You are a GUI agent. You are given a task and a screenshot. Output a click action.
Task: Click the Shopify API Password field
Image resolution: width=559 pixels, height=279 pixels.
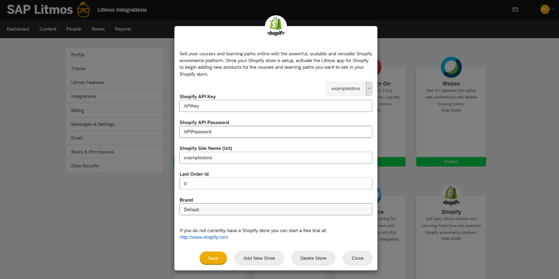[x=276, y=131]
